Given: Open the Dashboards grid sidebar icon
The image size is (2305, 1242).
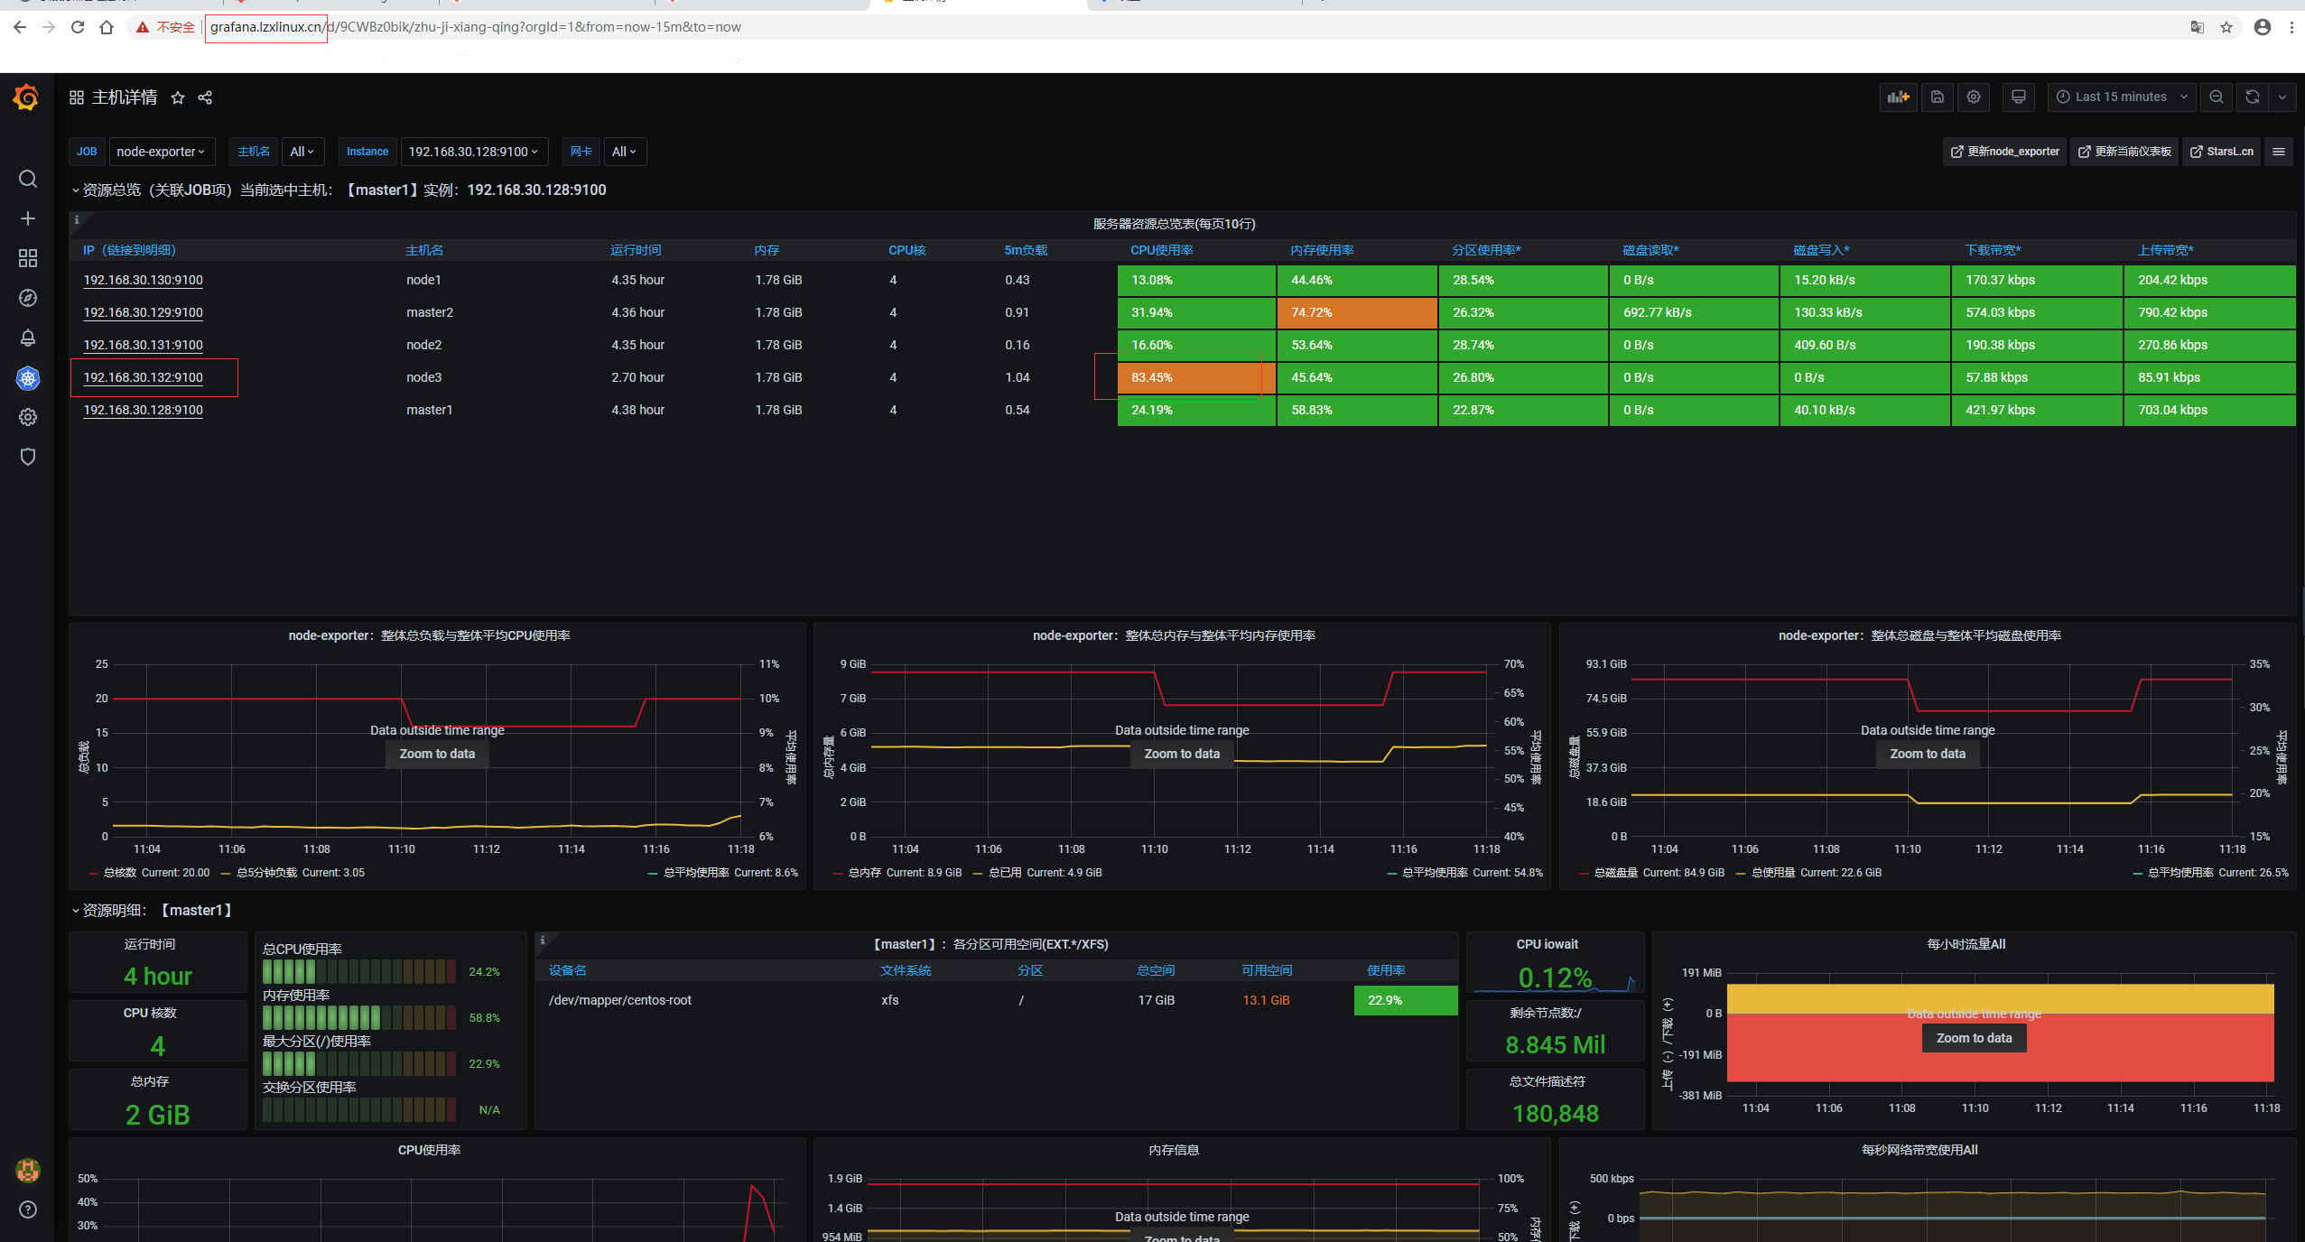Looking at the screenshot, I should pos(28,258).
